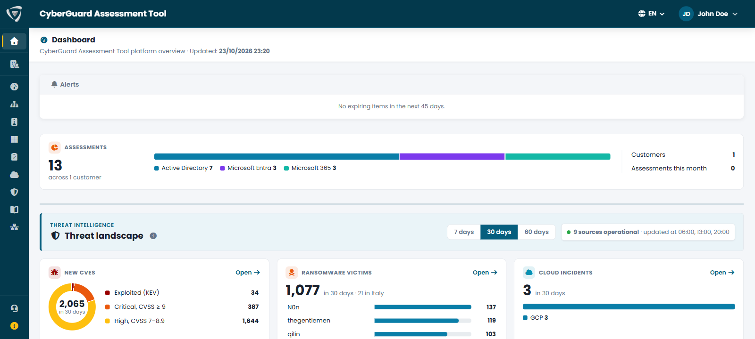The height and width of the screenshot is (339, 755).
Task: Select the 30 days time range
Action: click(x=499, y=232)
